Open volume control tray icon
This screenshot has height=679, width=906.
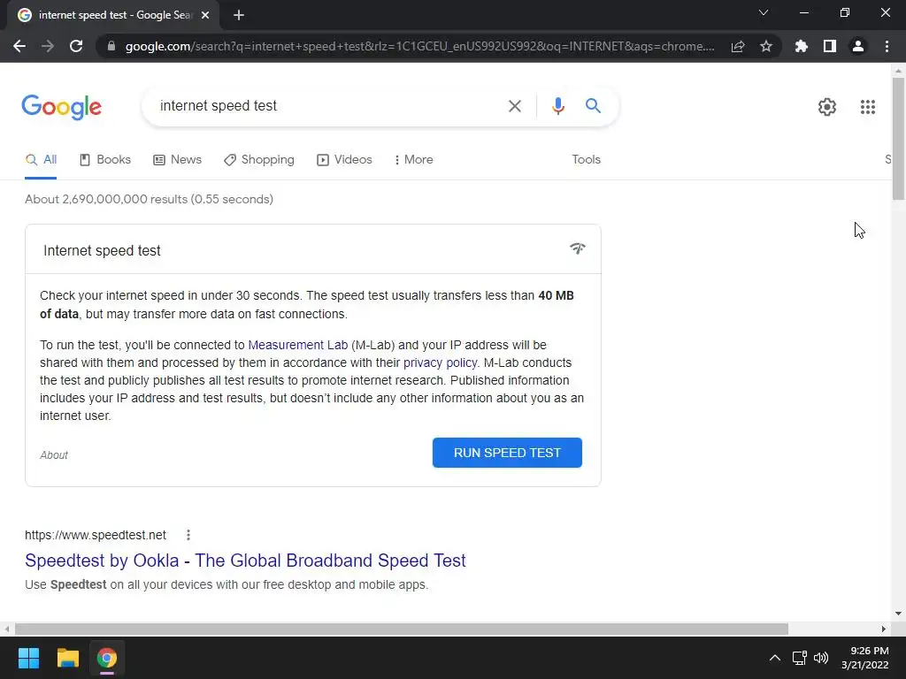tap(820, 658)
